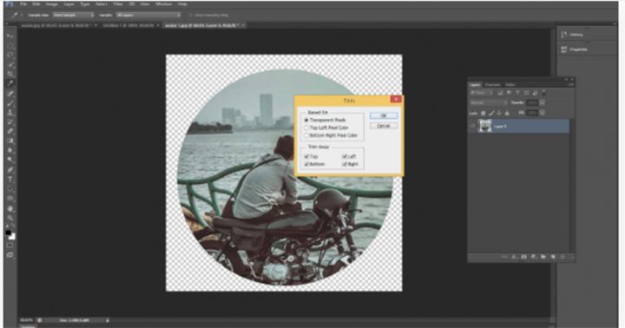This screenshot has height=328, width=625.
Task: Click the foreground color swatch
Action: point(8,233)
